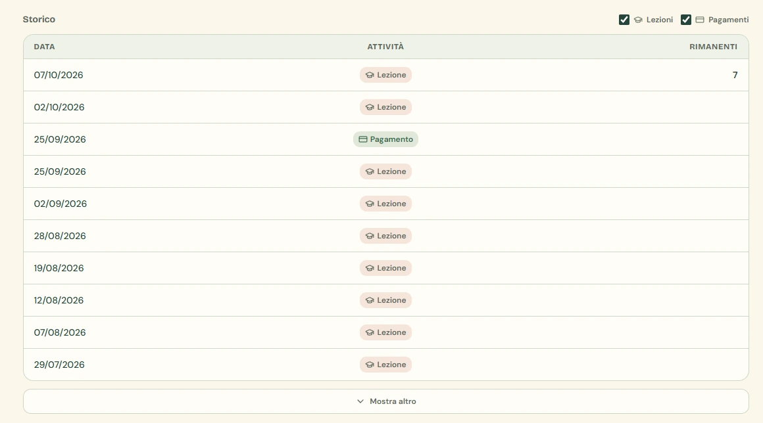The image size is (763, 423).
Task: Select the date 02/10/2026
Action: point(59,107)
